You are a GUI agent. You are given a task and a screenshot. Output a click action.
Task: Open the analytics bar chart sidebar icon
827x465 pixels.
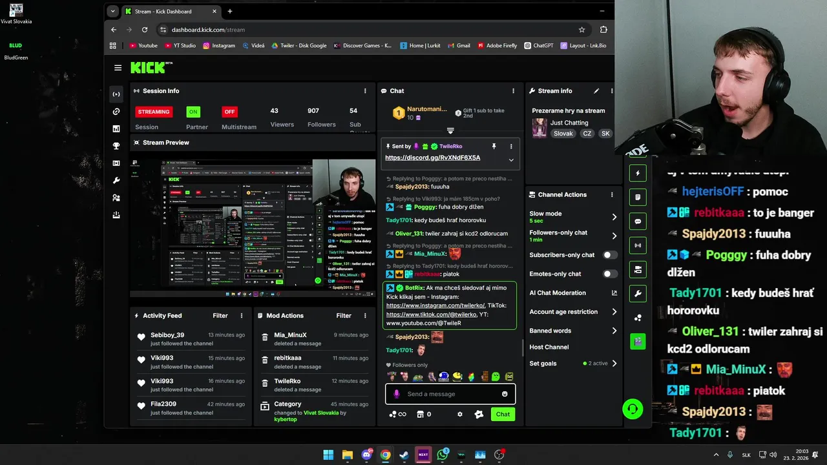pyautogui.click(x=116, y=129)
